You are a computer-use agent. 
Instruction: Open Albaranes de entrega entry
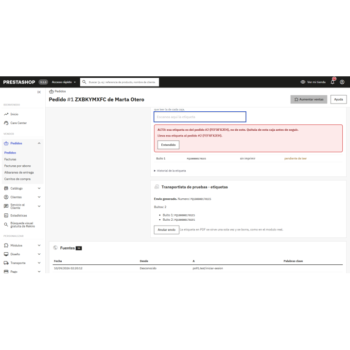pyautogui.click(x=19, y=173)
